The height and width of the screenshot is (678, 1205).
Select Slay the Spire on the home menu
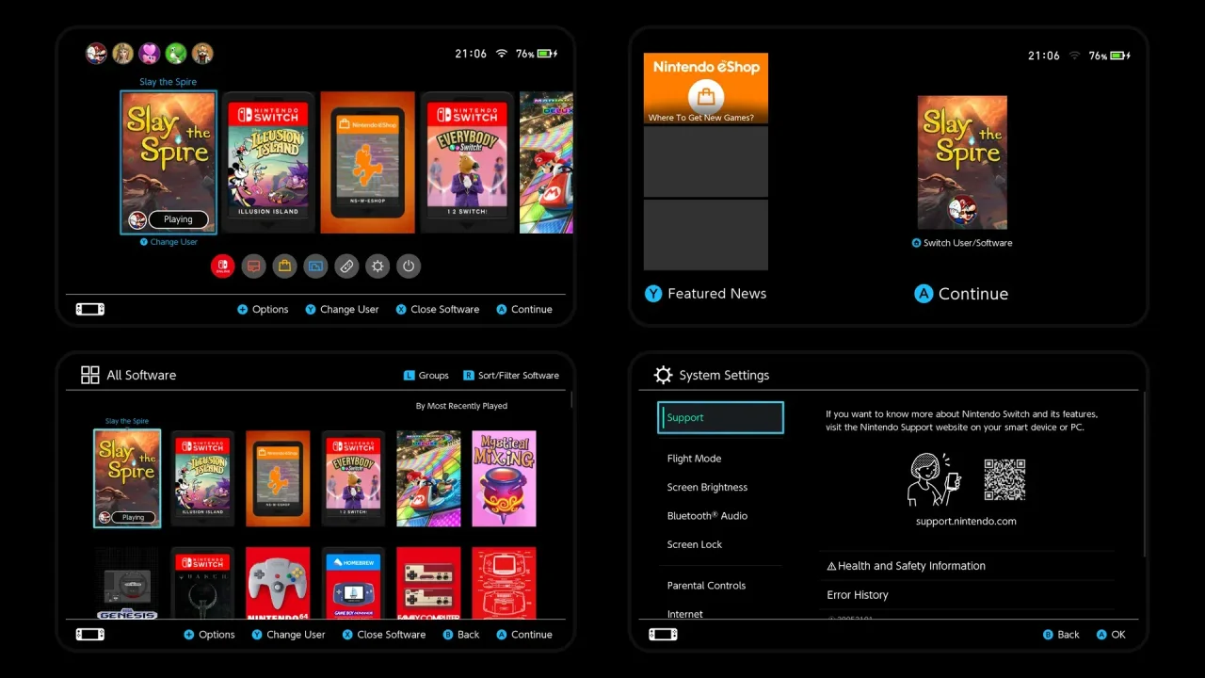coord(169,162)
